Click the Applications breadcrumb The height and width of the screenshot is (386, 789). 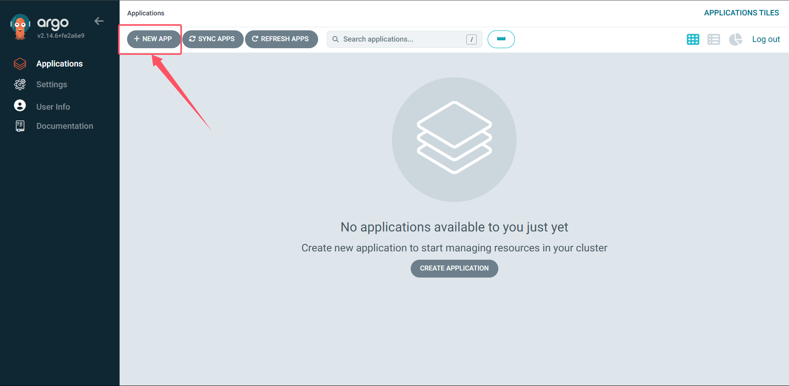(146, 13)
